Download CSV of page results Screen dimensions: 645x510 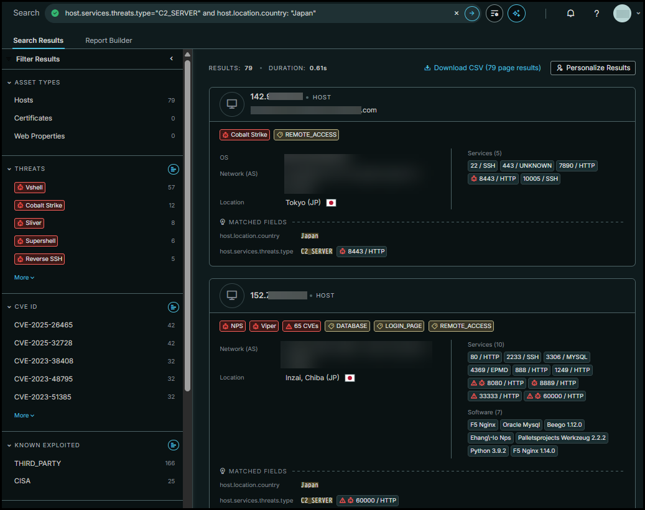coord(482,68)
